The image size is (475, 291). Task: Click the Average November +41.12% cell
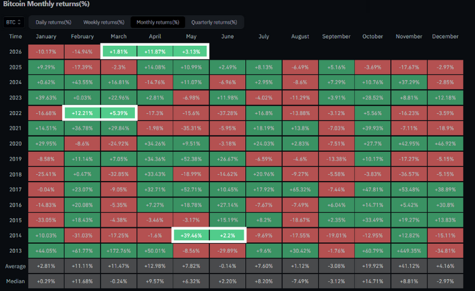[409, 266]
